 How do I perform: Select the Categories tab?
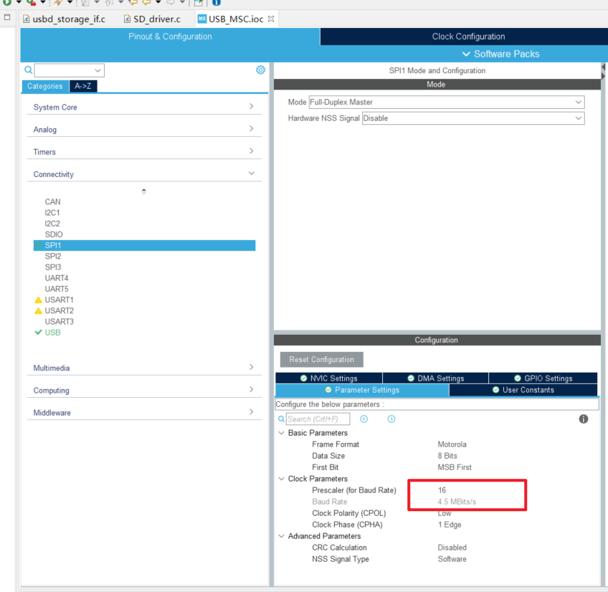point(45,86)
